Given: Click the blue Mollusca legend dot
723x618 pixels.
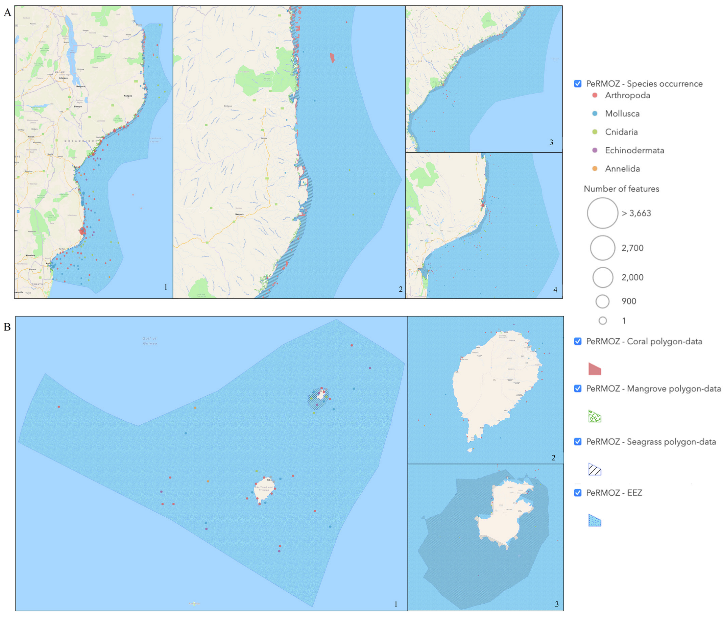Looking at the screenshot, I should (x=595, y=113).
